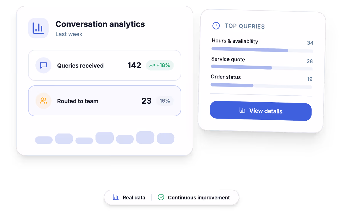Screen dimensions: 343x212
Task: Click the Continuous improvement link
Action: 199,197
